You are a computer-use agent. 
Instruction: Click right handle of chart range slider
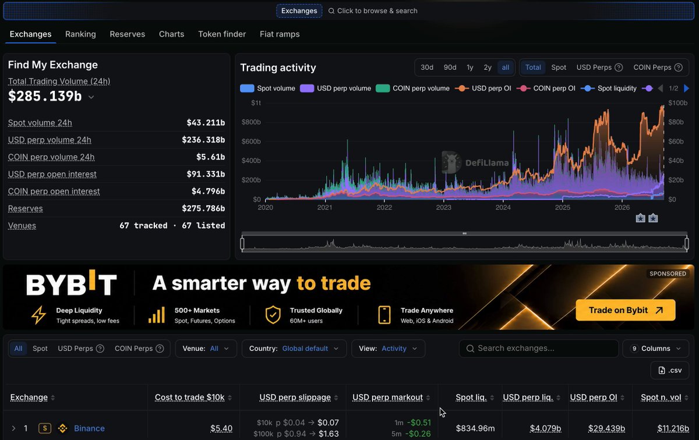pos(687,243)
